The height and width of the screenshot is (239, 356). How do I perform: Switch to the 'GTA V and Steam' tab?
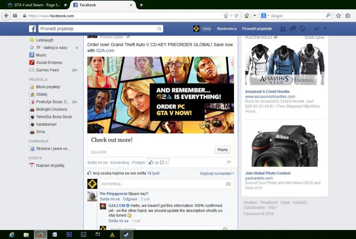point(35,5)
